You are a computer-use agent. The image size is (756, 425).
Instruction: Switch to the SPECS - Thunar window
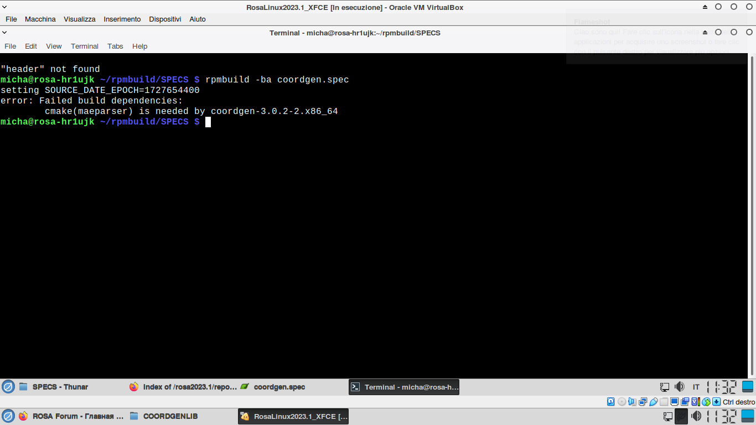click(71, 387)
